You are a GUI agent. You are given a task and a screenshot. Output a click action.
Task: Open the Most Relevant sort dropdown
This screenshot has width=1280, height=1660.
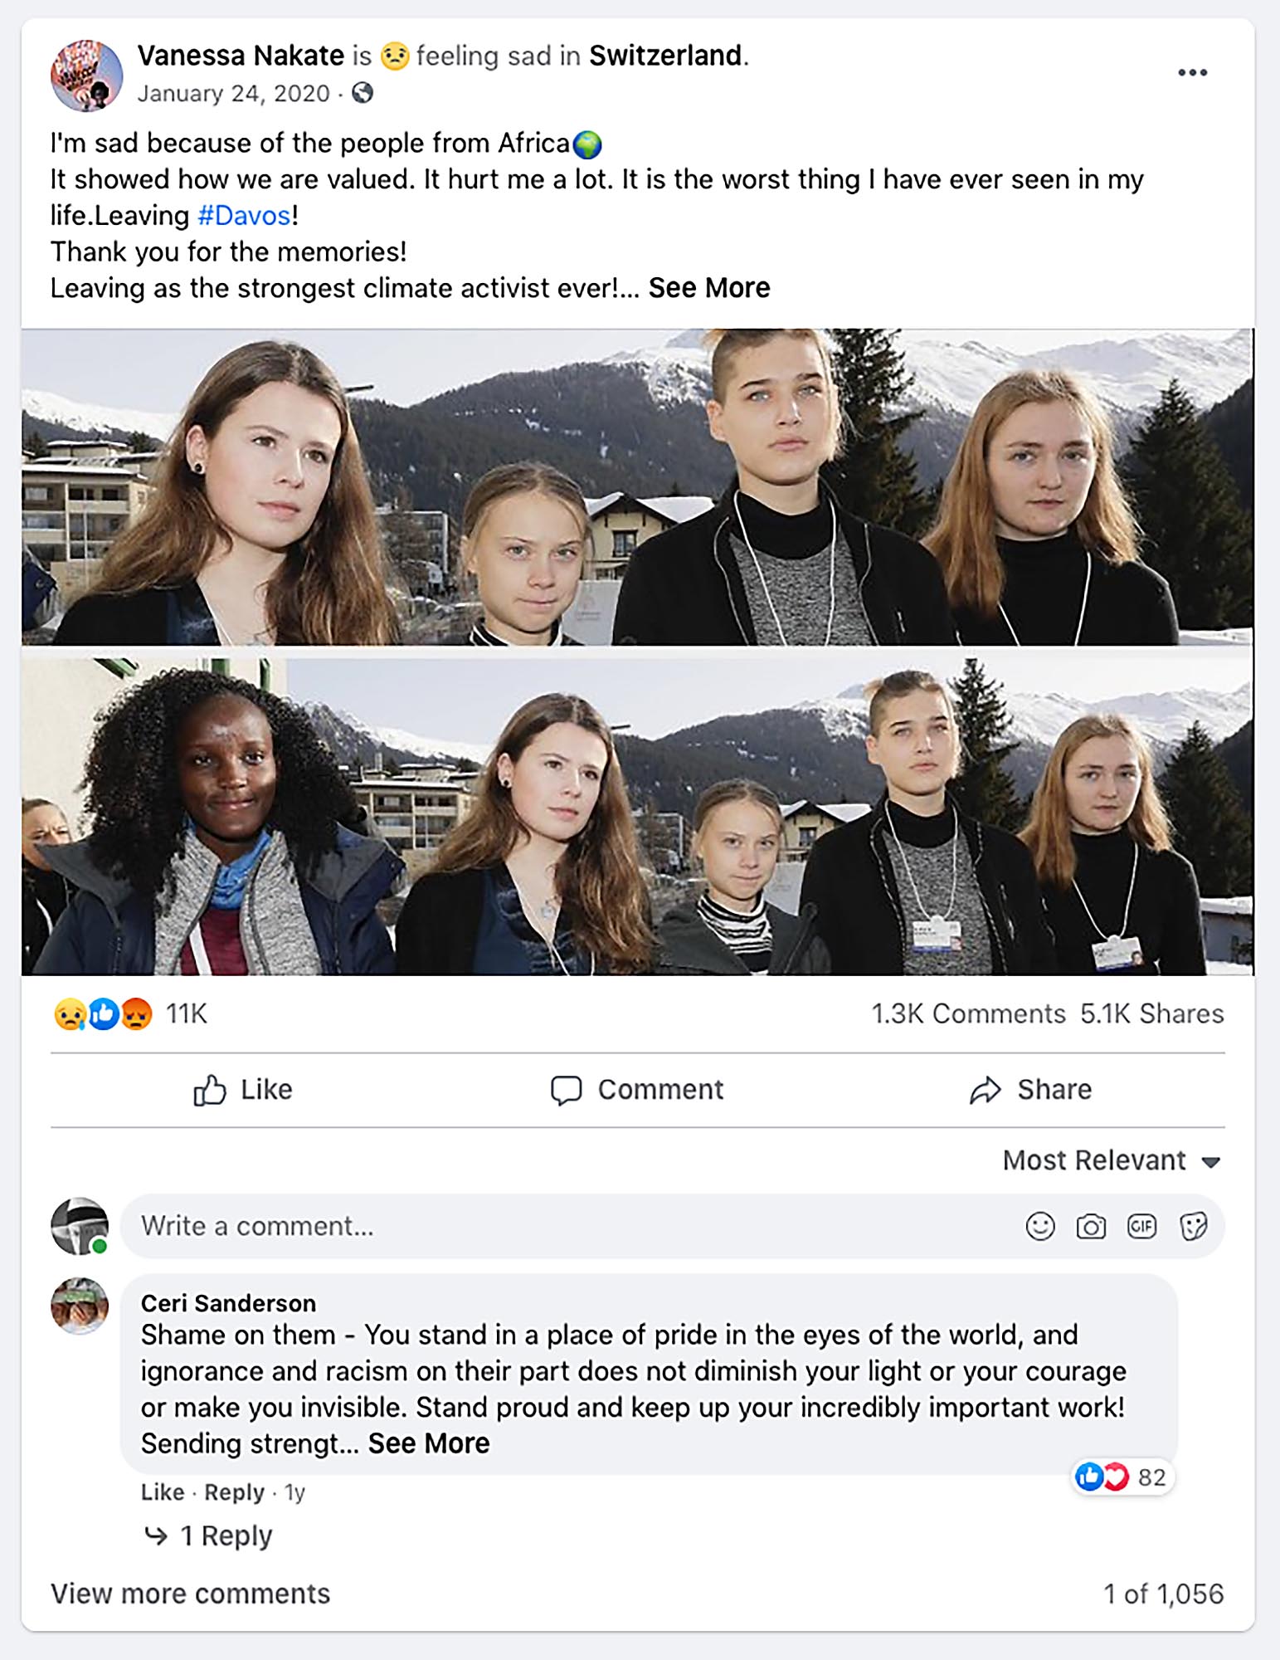click(x=1111, y=1160)
